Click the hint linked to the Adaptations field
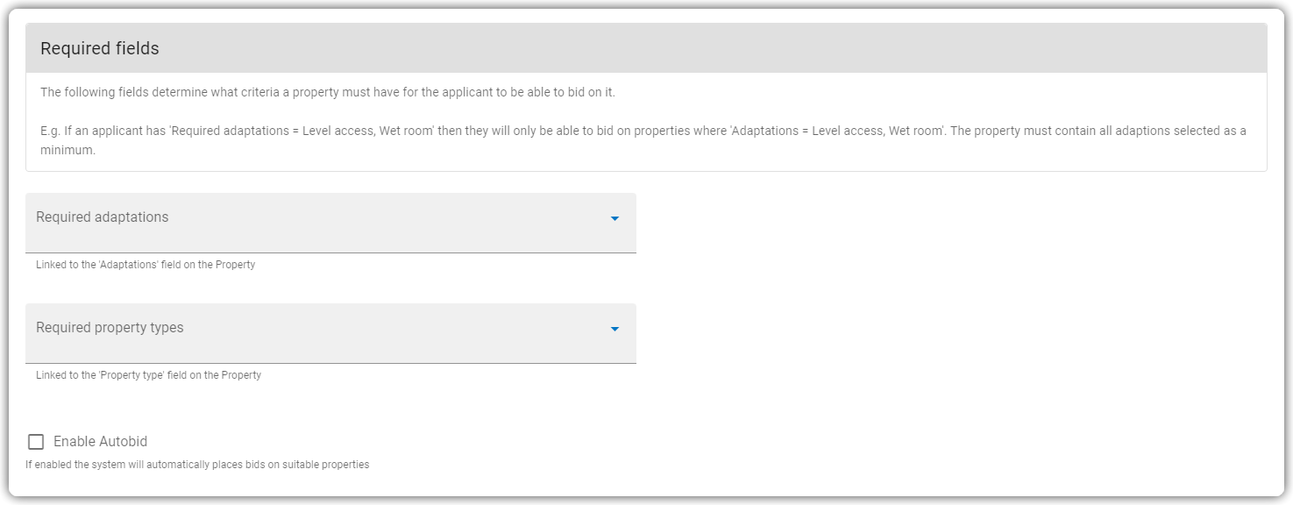 [146, 265]
